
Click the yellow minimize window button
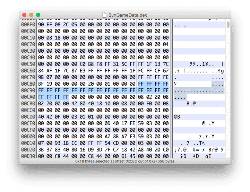click(31, 15)
